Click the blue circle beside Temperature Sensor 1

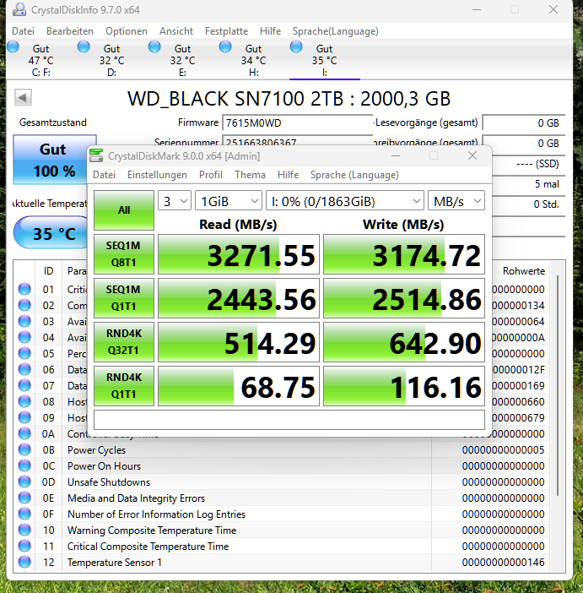[x=24, y=562]
